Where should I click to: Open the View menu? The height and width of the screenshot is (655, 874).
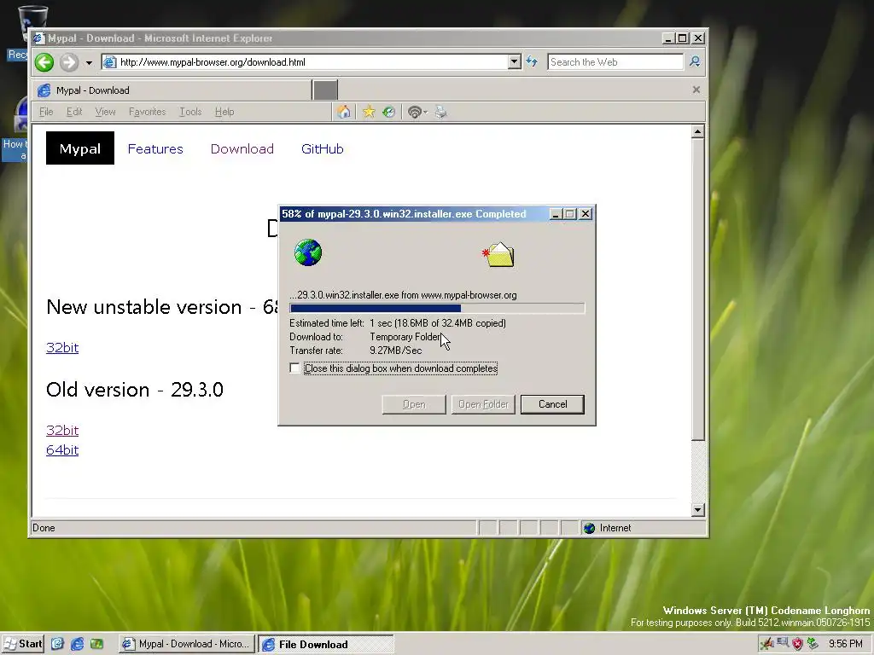tap(105, 112)
